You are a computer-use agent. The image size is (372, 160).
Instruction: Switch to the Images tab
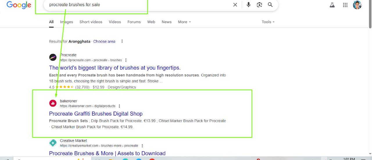67,22
